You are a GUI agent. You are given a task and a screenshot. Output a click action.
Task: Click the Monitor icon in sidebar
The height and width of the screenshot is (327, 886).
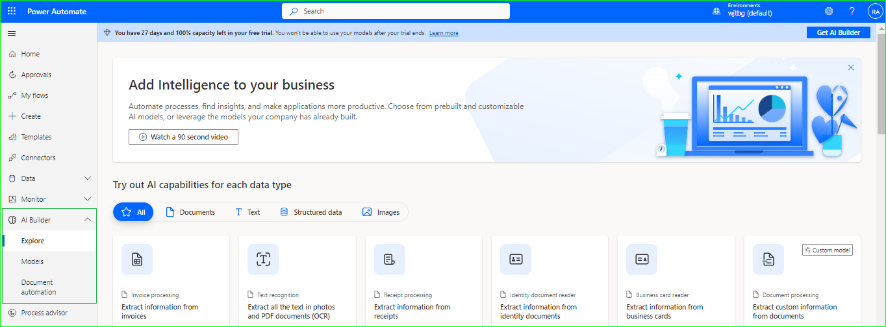pyautogui.click(x=12, y=199)
